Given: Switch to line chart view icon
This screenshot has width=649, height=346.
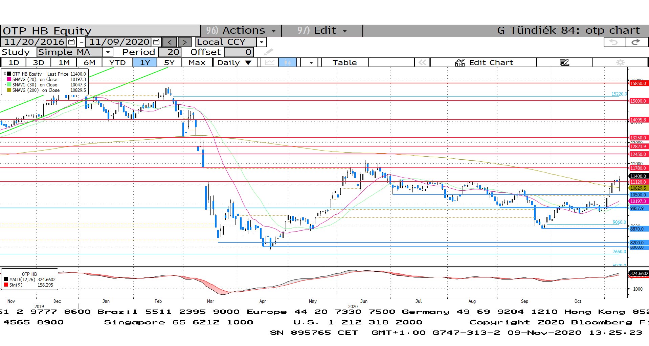Looking at the screenshot, I should coord(270,62).
